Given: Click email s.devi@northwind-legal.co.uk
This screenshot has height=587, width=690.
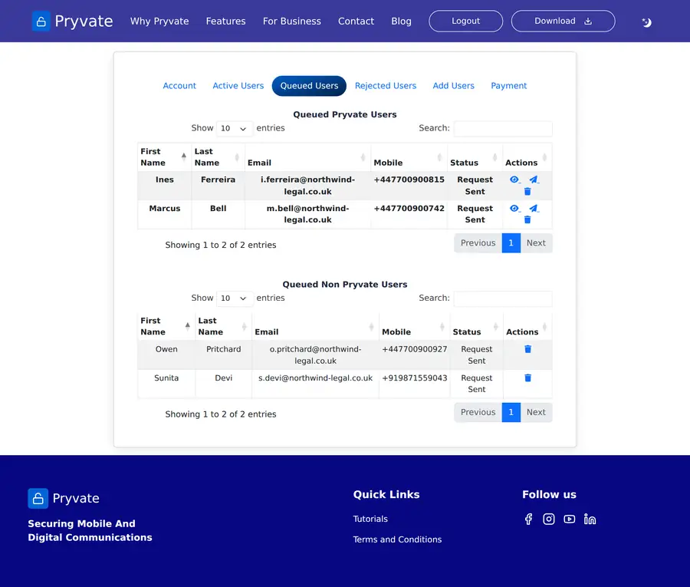Looking at the screenshot, I should point(315,378).
